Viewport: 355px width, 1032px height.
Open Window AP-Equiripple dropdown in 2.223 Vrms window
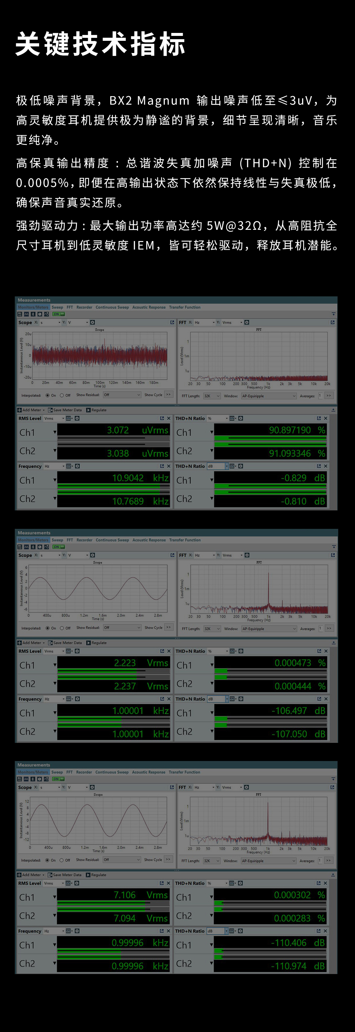[269, 629]
